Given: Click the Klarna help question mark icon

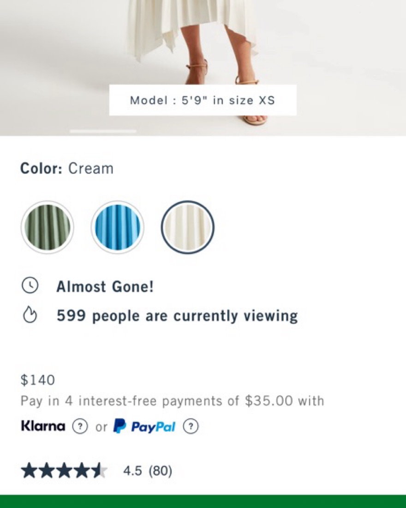Looking at the screenshot, I should pos(80,427).
